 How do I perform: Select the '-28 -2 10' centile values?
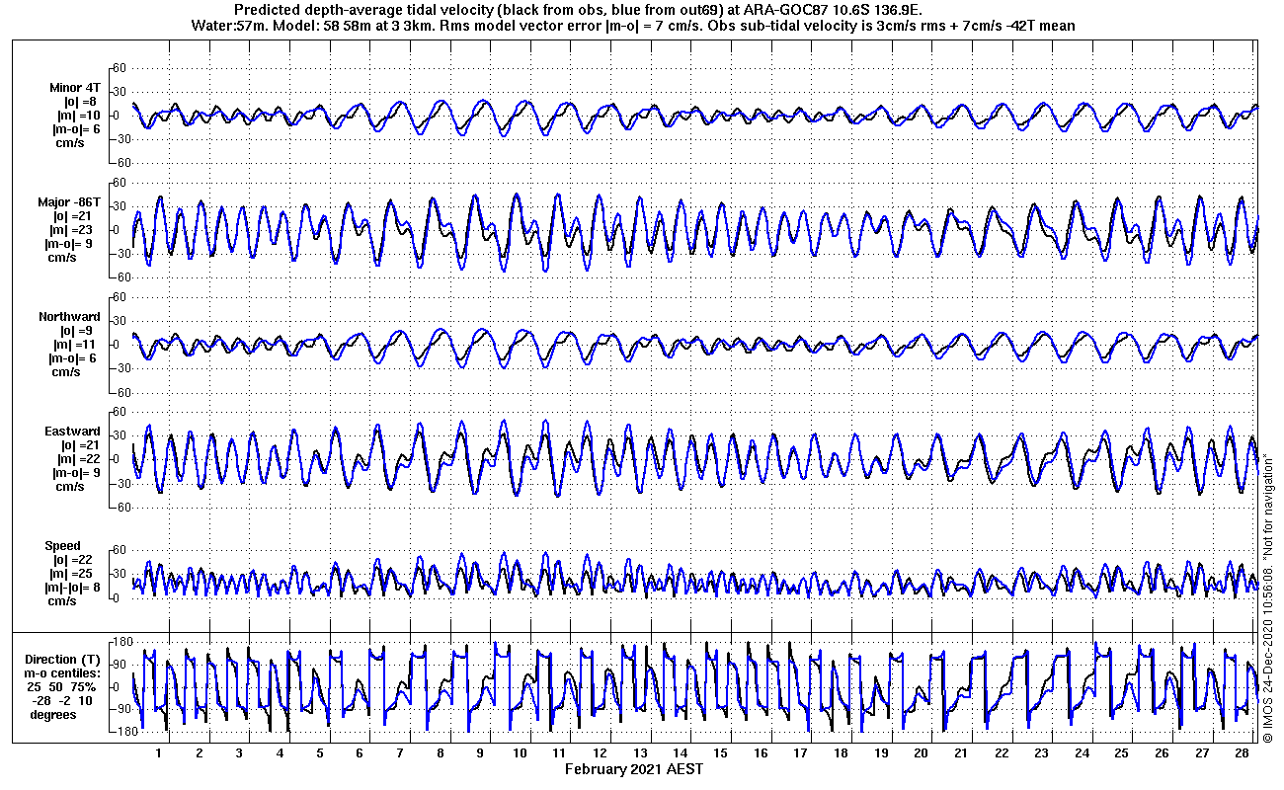(62, 701)
